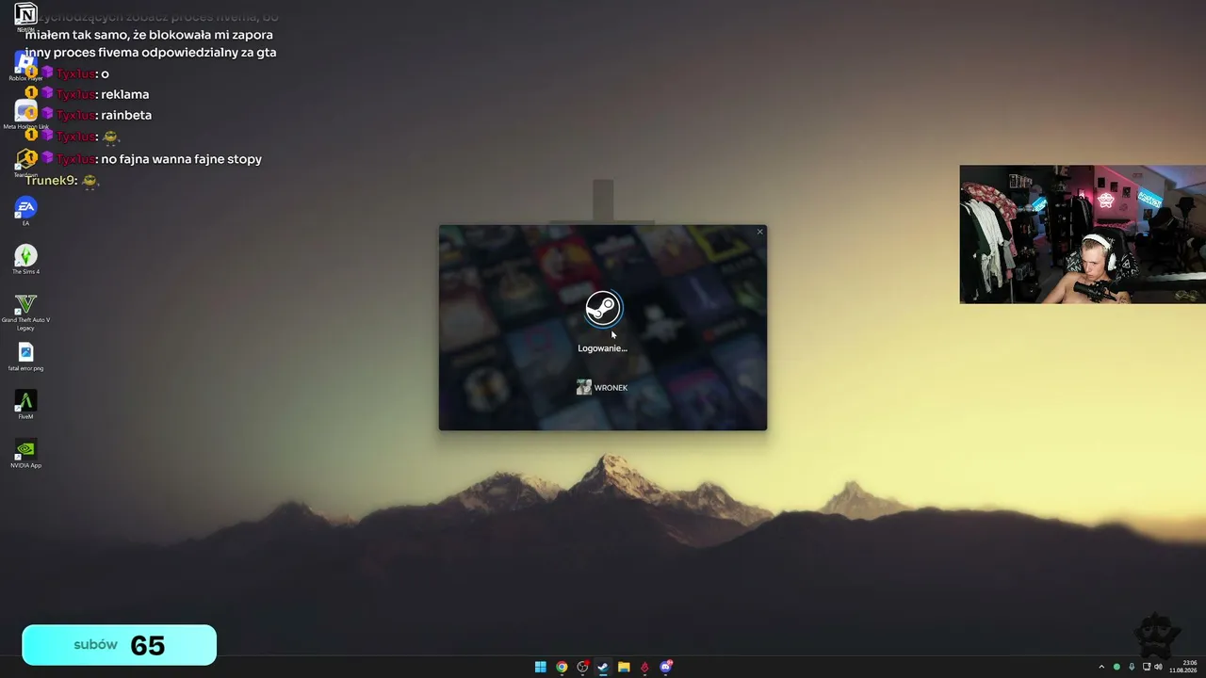This screenshot has height=678, width=1206.
Task: Click the microphone tray icon
Action: tap(1132, 668)
